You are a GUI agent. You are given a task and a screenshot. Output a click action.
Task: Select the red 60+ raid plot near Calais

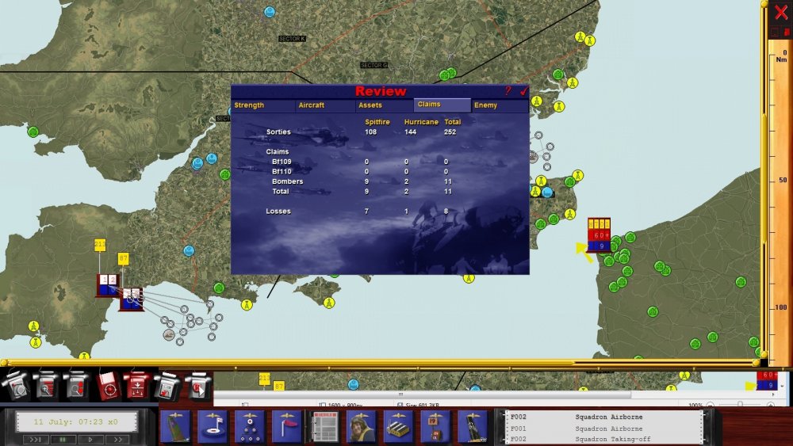(599, 234)
